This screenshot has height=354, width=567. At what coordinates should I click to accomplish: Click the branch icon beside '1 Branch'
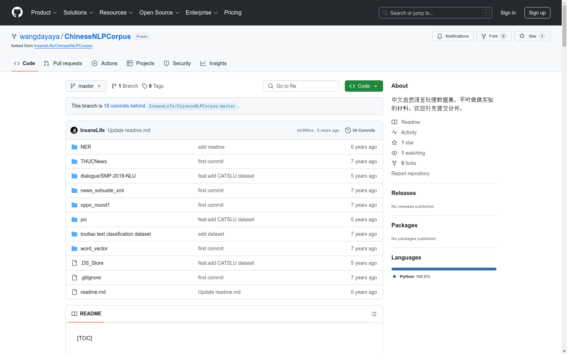[x=114, y=86]
